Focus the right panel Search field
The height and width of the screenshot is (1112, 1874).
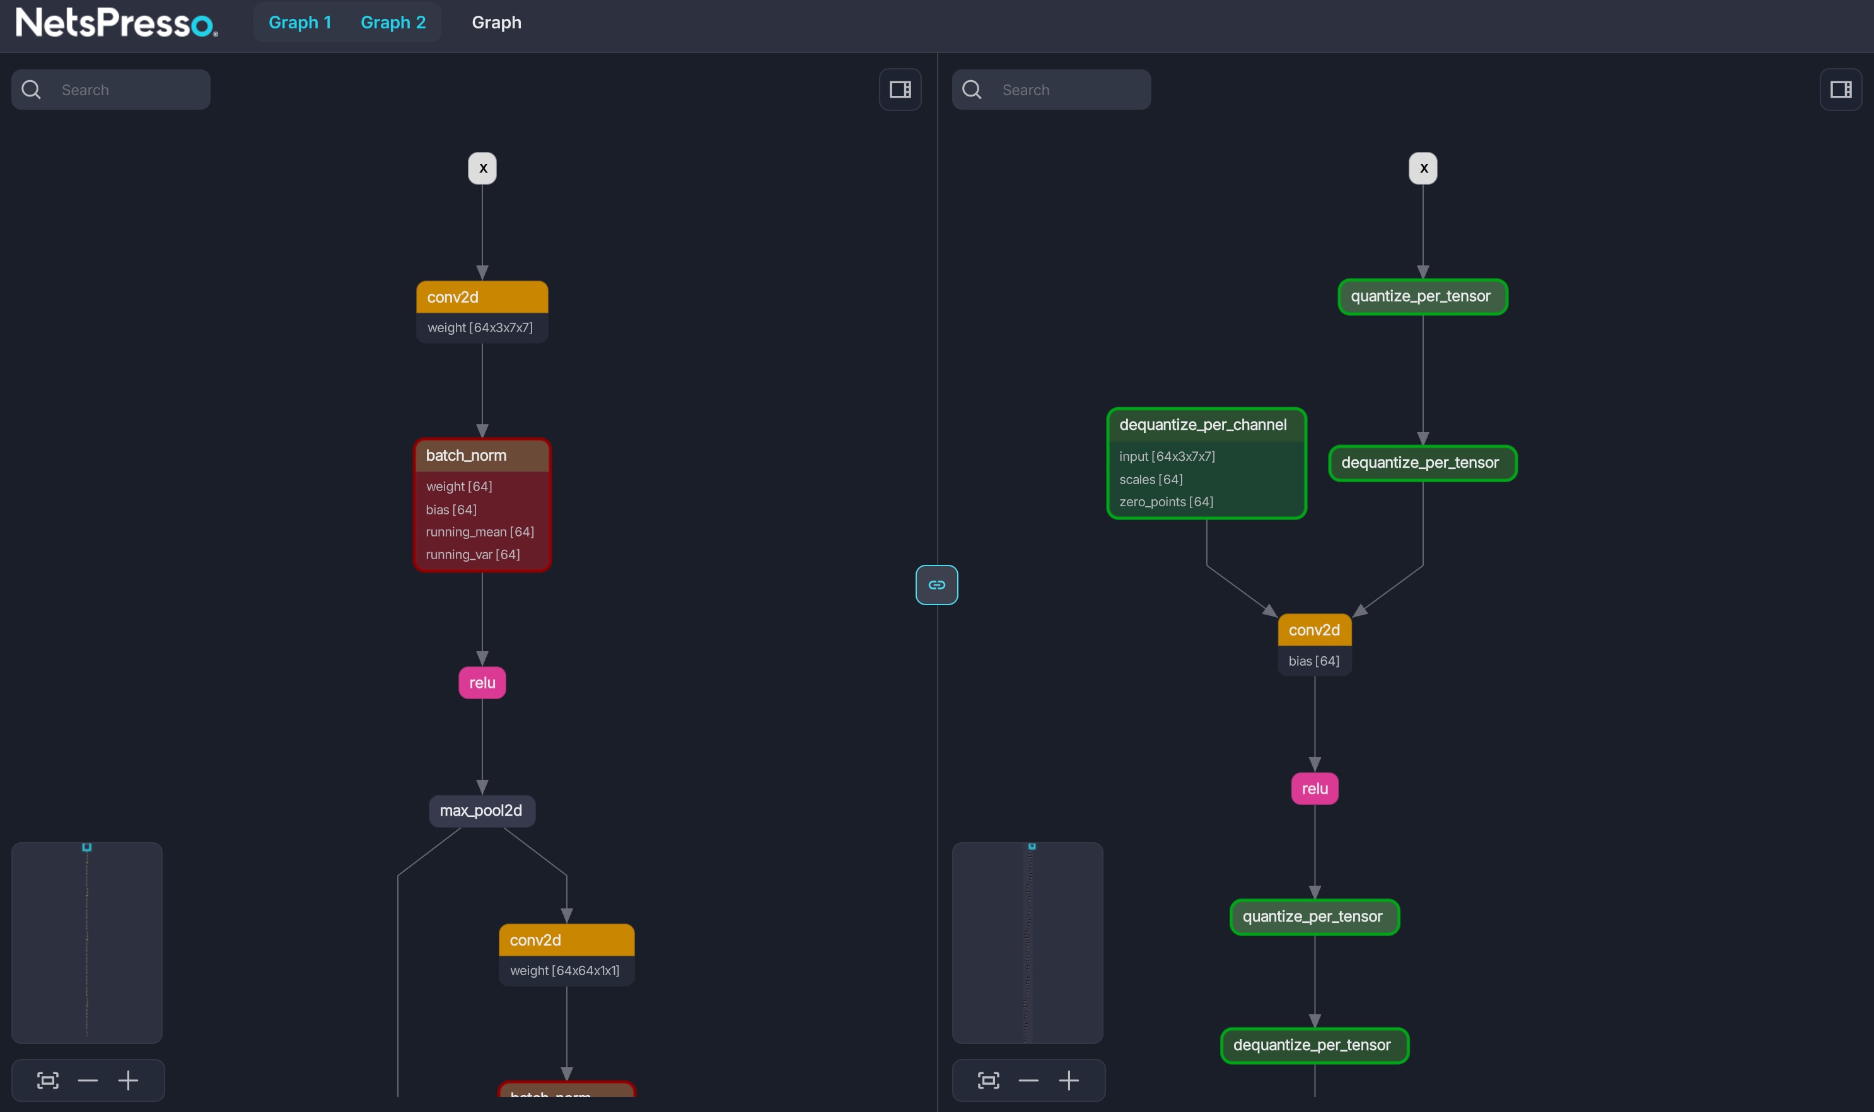1051,90
